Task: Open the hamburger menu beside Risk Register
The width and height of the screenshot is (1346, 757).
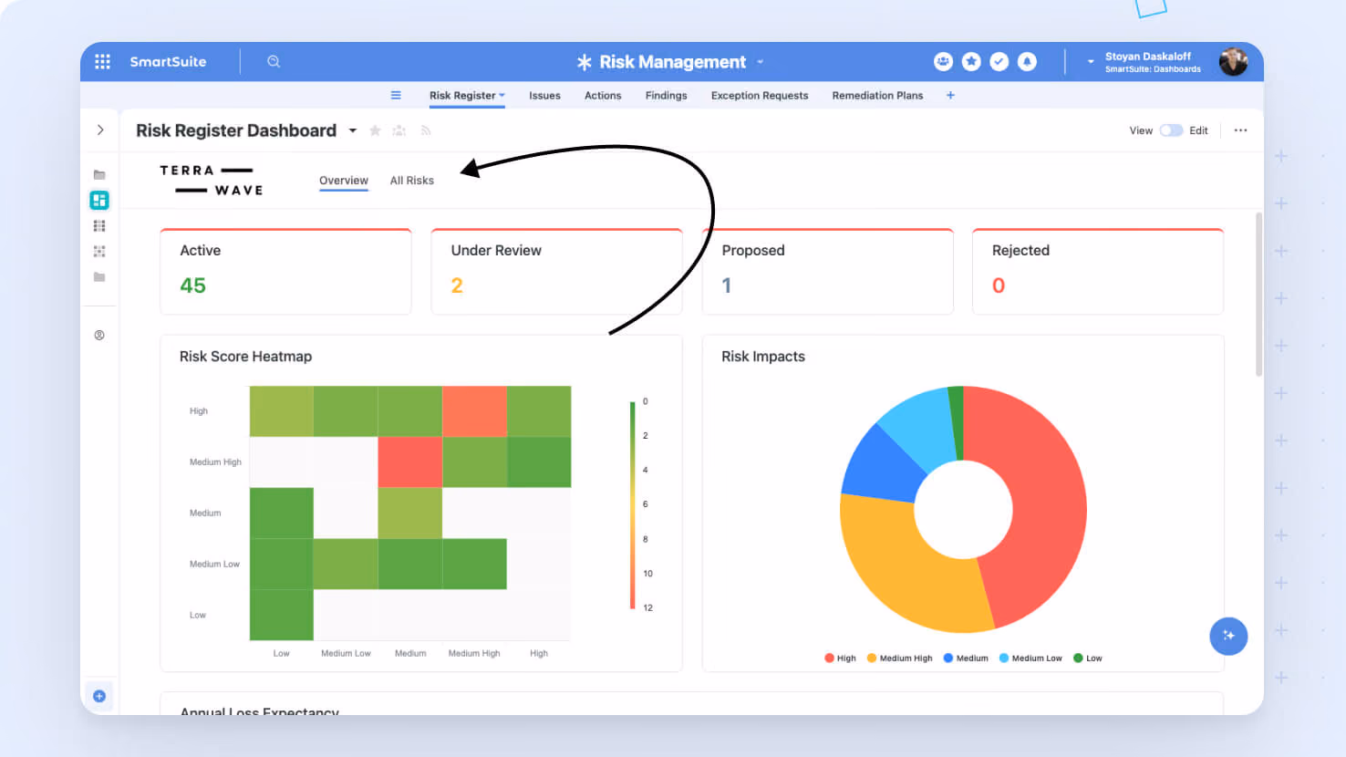Action: pos(396,95)
